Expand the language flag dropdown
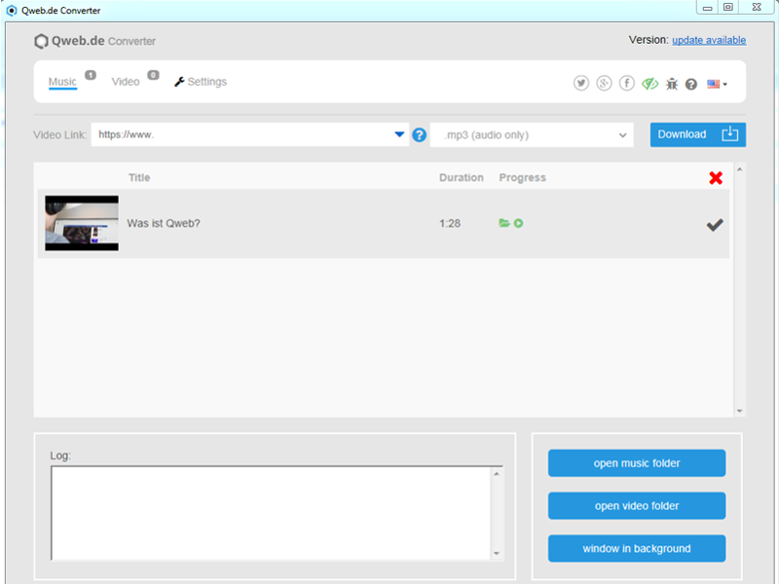The width and height of the screenshot is (779, 584). (717, 85)
